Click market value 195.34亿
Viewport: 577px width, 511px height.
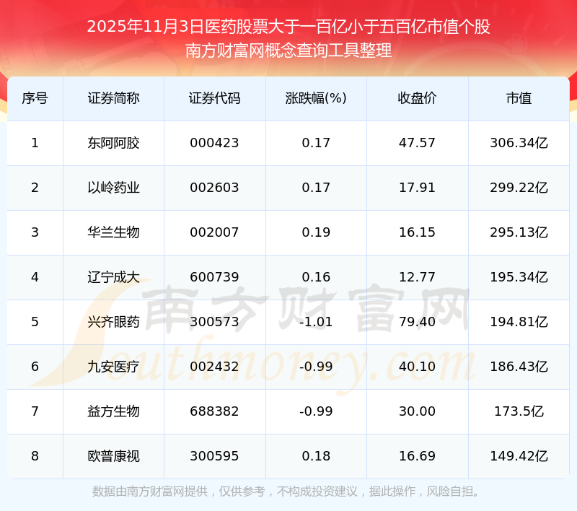519,277
